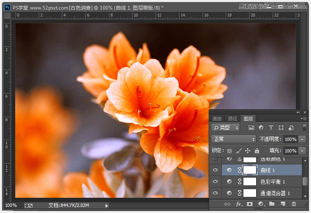
Task: Create a new group folder icon
Action: pos(272,204)
